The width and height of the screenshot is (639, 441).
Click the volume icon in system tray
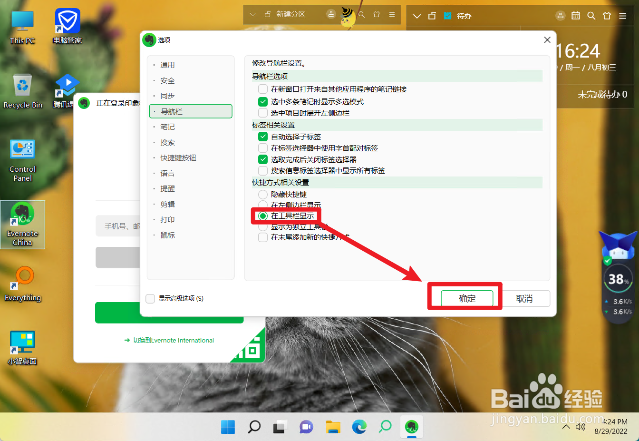[581, 427]
